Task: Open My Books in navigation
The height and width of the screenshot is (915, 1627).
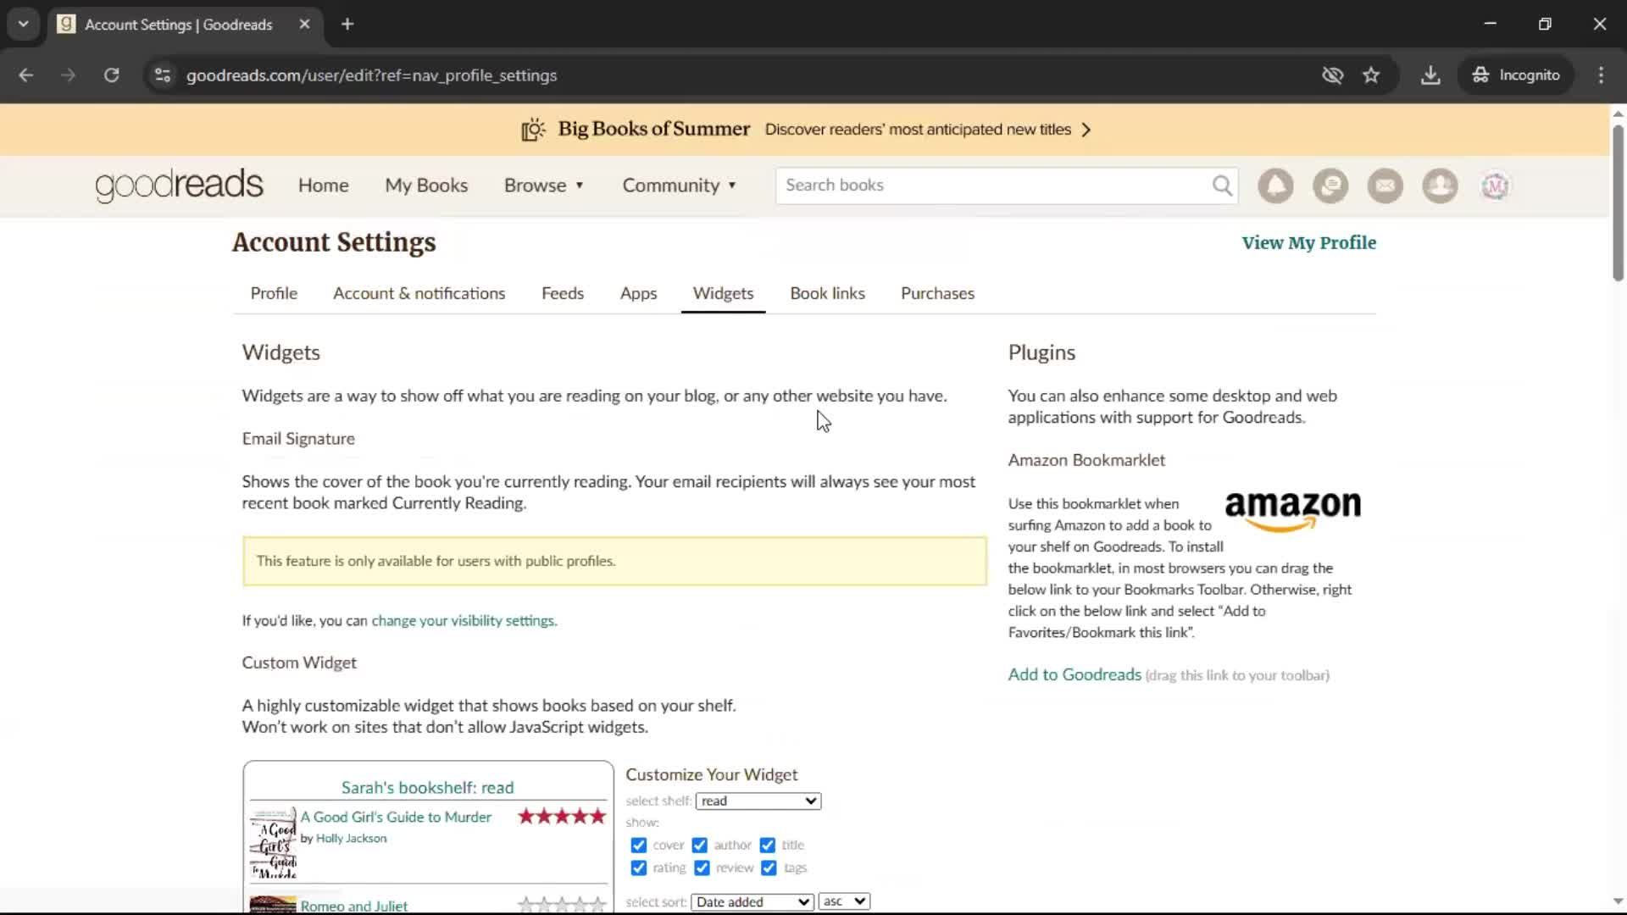Action: (426, 186)
